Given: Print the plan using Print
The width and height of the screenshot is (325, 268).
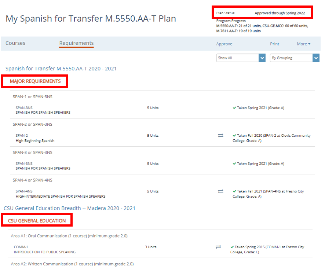Looking at the screenshot, I should [x=274, y=44].
